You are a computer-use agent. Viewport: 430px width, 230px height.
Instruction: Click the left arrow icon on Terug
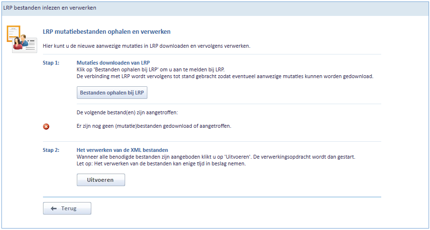click(x=54, y=208)
